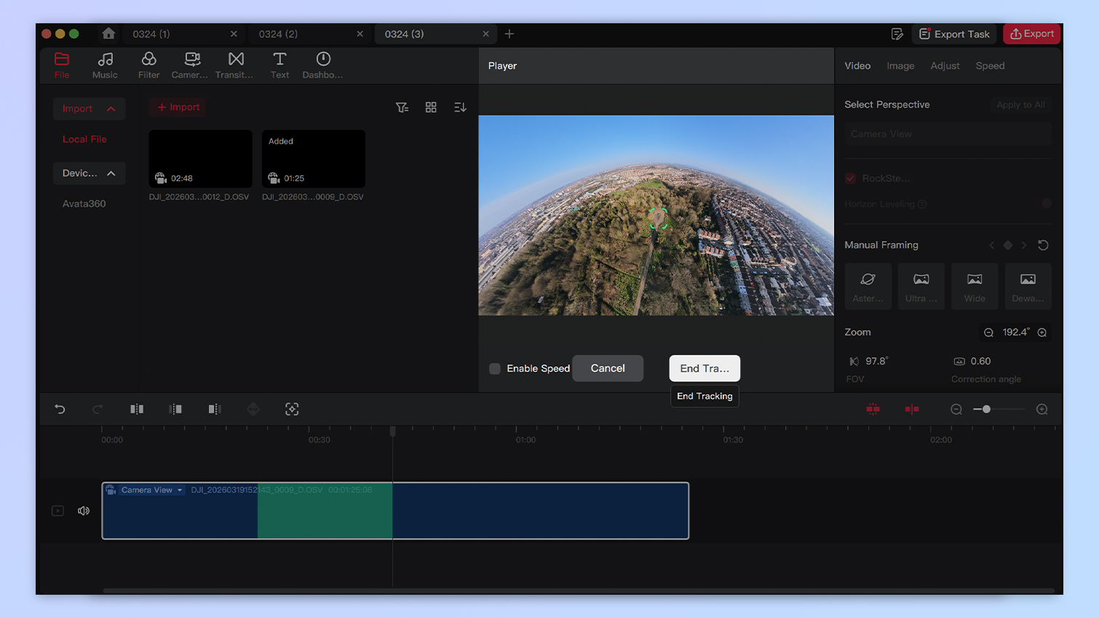Select the Filter panel icon

pos(148,65)
